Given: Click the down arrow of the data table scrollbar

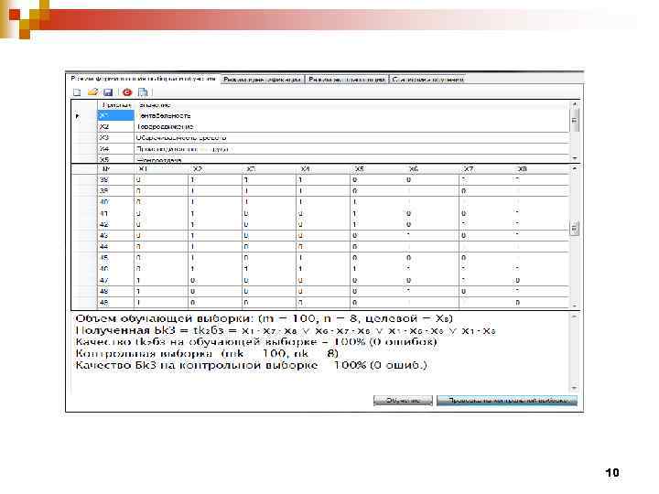Looking at the screenshot, I should [575, 306].
